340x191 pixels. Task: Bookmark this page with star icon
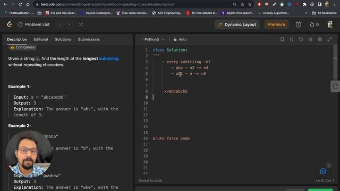tap(250, 4)
